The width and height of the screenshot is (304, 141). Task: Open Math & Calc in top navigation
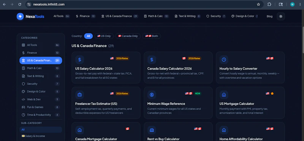click(x=156, y=16)
